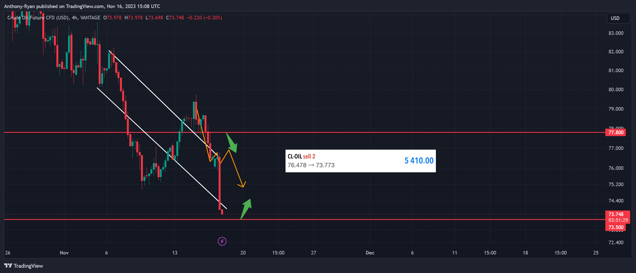
Task: Click the 79.000 price axis label
Action: (616, 109)
